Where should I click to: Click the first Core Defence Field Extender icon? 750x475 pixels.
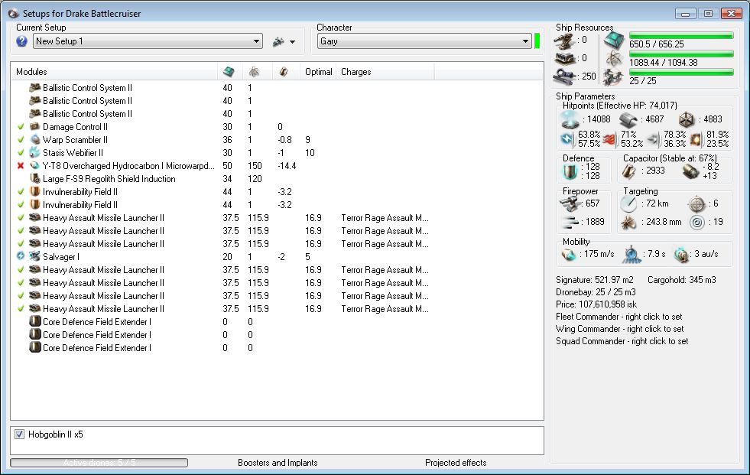[x=34, y=322]
